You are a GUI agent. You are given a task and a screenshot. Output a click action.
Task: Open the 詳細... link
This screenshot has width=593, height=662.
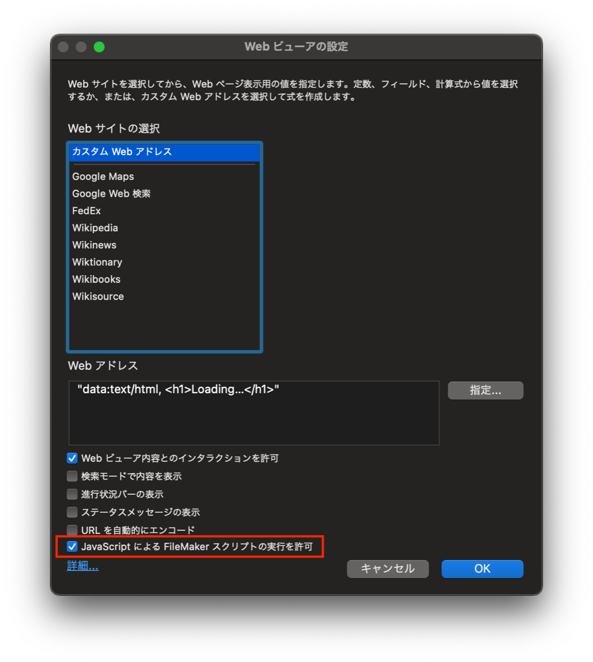pyautogui.click(x=83, y=565)
